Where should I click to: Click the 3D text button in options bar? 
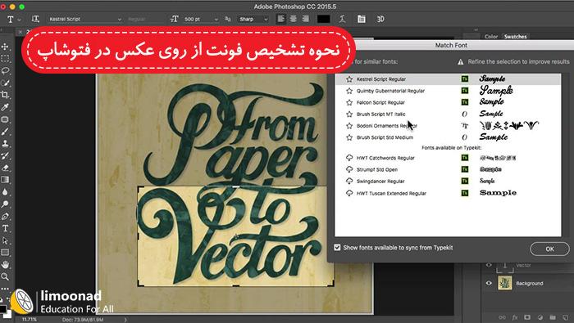pyautogui.click(x=380, y=19)
